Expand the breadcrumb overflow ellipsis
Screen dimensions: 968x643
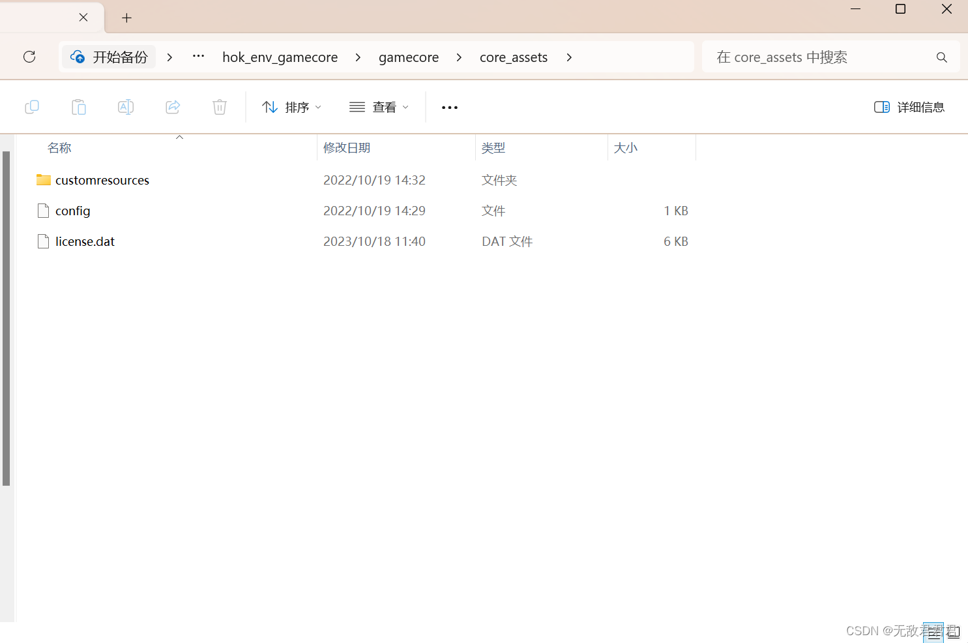click(198, 57)
